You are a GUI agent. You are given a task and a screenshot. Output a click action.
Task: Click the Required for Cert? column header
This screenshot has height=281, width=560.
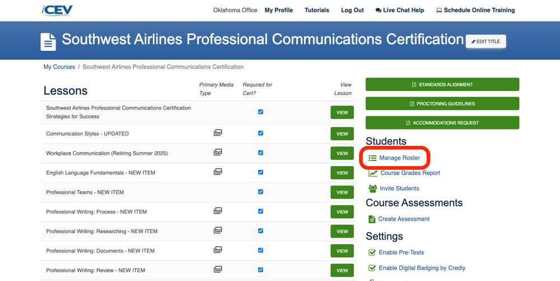click(257, 89)
